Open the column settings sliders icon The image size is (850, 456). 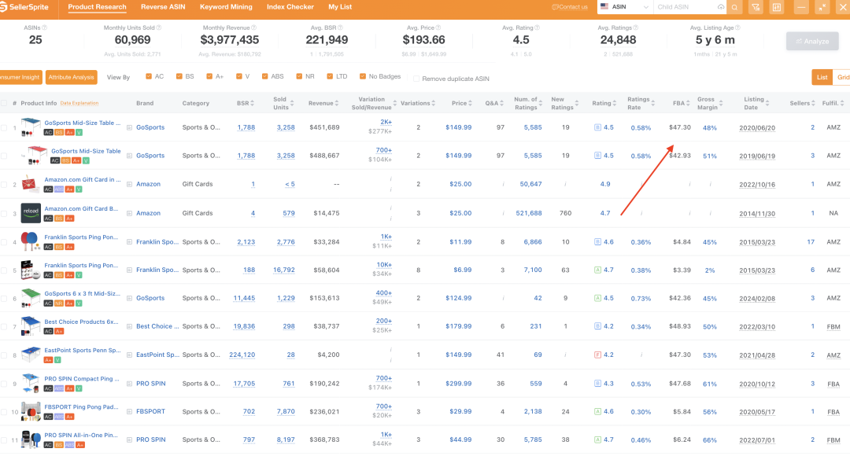coord(776,7)
